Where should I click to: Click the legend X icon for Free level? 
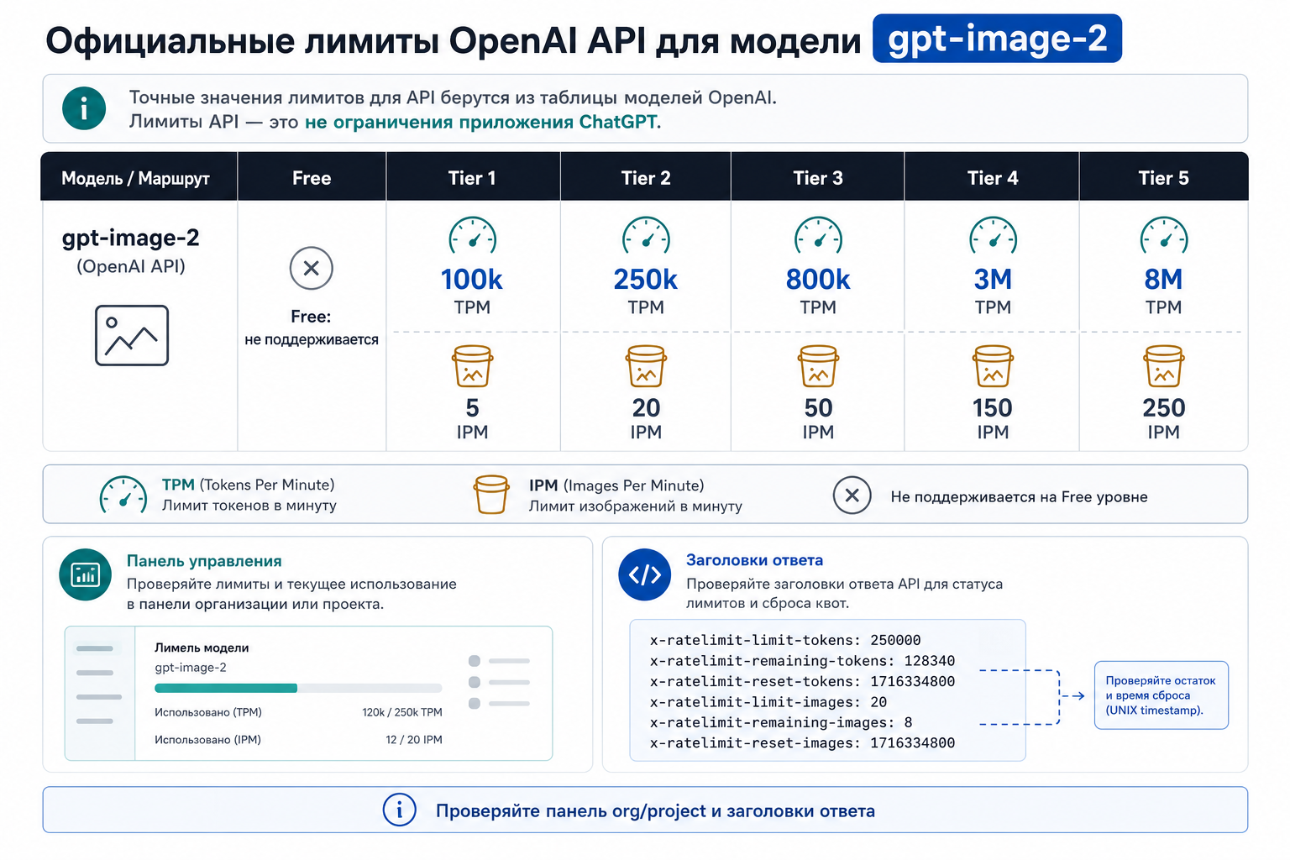coord(852,496)
